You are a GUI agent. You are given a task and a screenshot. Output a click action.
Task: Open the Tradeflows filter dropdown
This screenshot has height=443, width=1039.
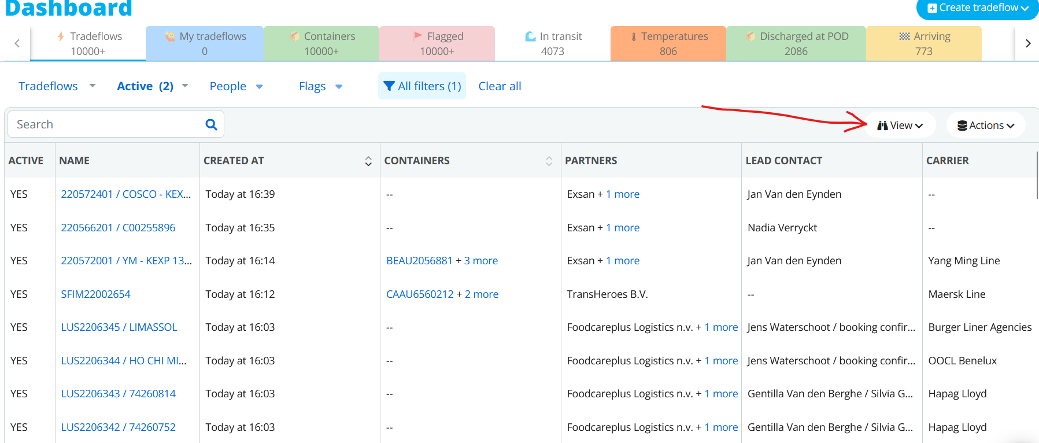pyautogui.click(x=57, y=86)
